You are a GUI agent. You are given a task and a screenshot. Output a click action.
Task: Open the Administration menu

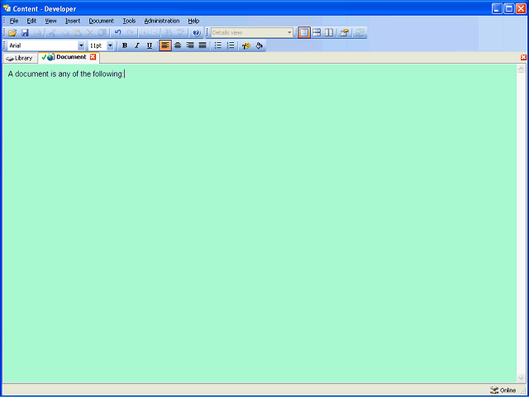coord(162,21)
